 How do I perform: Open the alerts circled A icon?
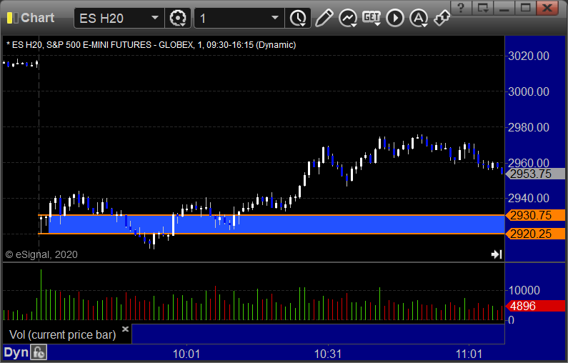tap(419, 18)
